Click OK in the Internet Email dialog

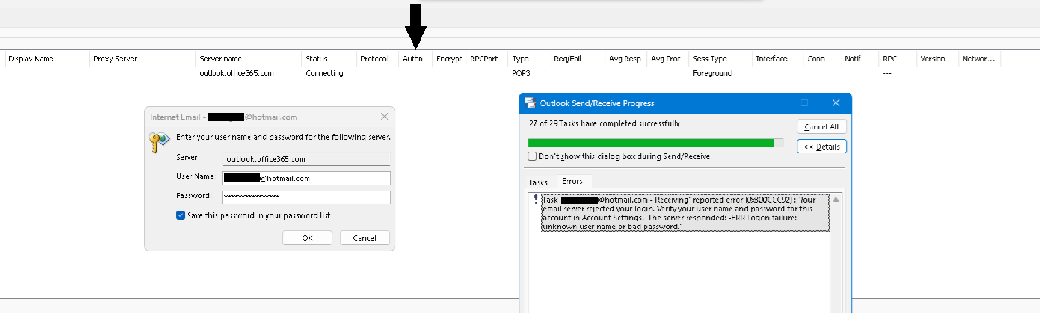307,238
